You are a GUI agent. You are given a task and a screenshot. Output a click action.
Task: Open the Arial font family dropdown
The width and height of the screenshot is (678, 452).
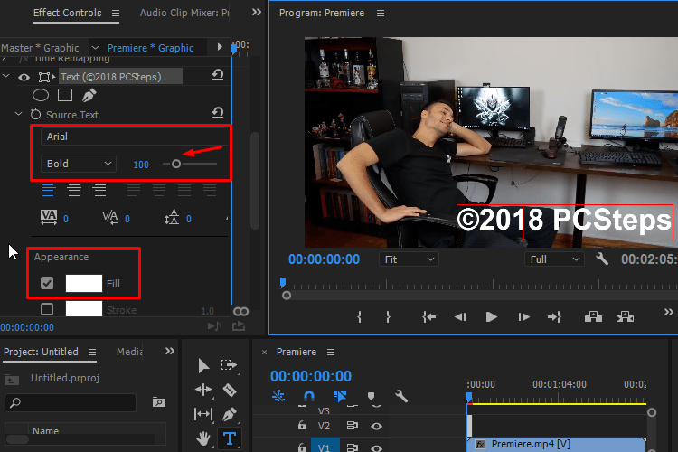[x=135, y=137]
